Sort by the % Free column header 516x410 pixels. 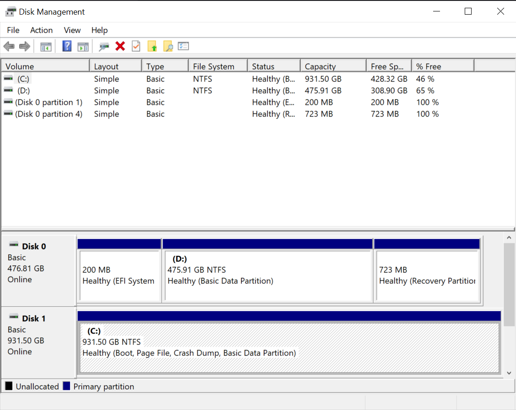(x=443, y=66)
